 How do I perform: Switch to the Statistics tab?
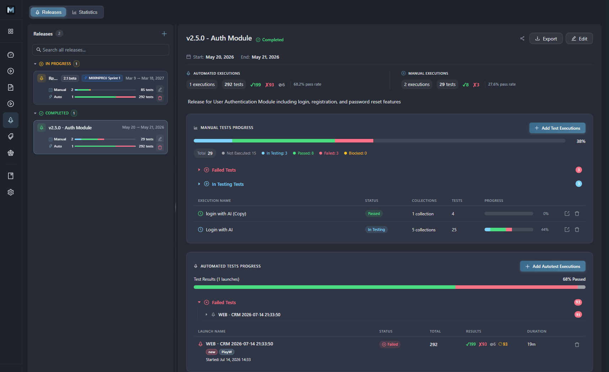85,12
